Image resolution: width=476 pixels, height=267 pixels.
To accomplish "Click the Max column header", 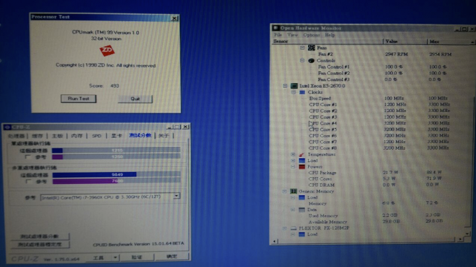I will click(x=449, y=42).
